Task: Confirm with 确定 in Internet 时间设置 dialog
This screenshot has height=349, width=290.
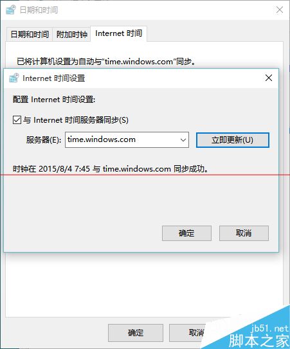Action: pyautogui.click(x=186, y=233)
